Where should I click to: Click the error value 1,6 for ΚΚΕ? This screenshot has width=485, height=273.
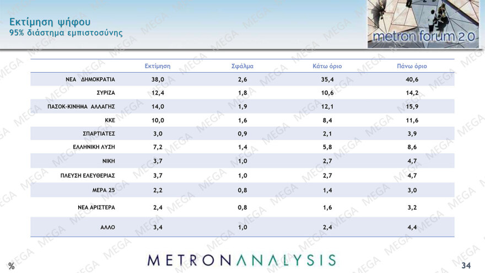(x=242, y=120)
